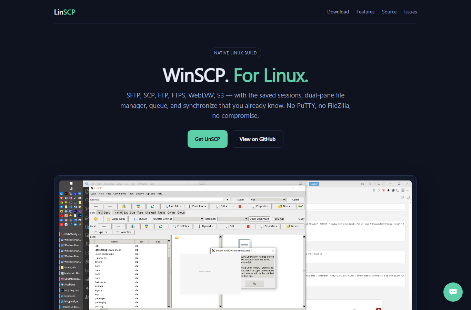The image size is (471, 310).
Task: Open the Session menu
Action: (140, 194)
